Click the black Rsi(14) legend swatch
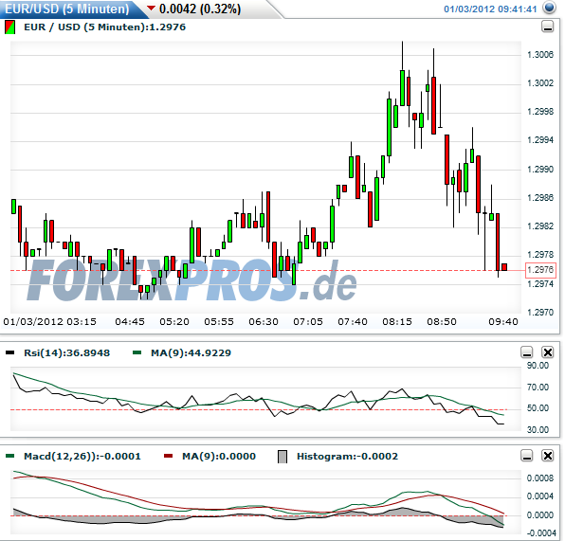The image size is (565, 541). [10, 353]
